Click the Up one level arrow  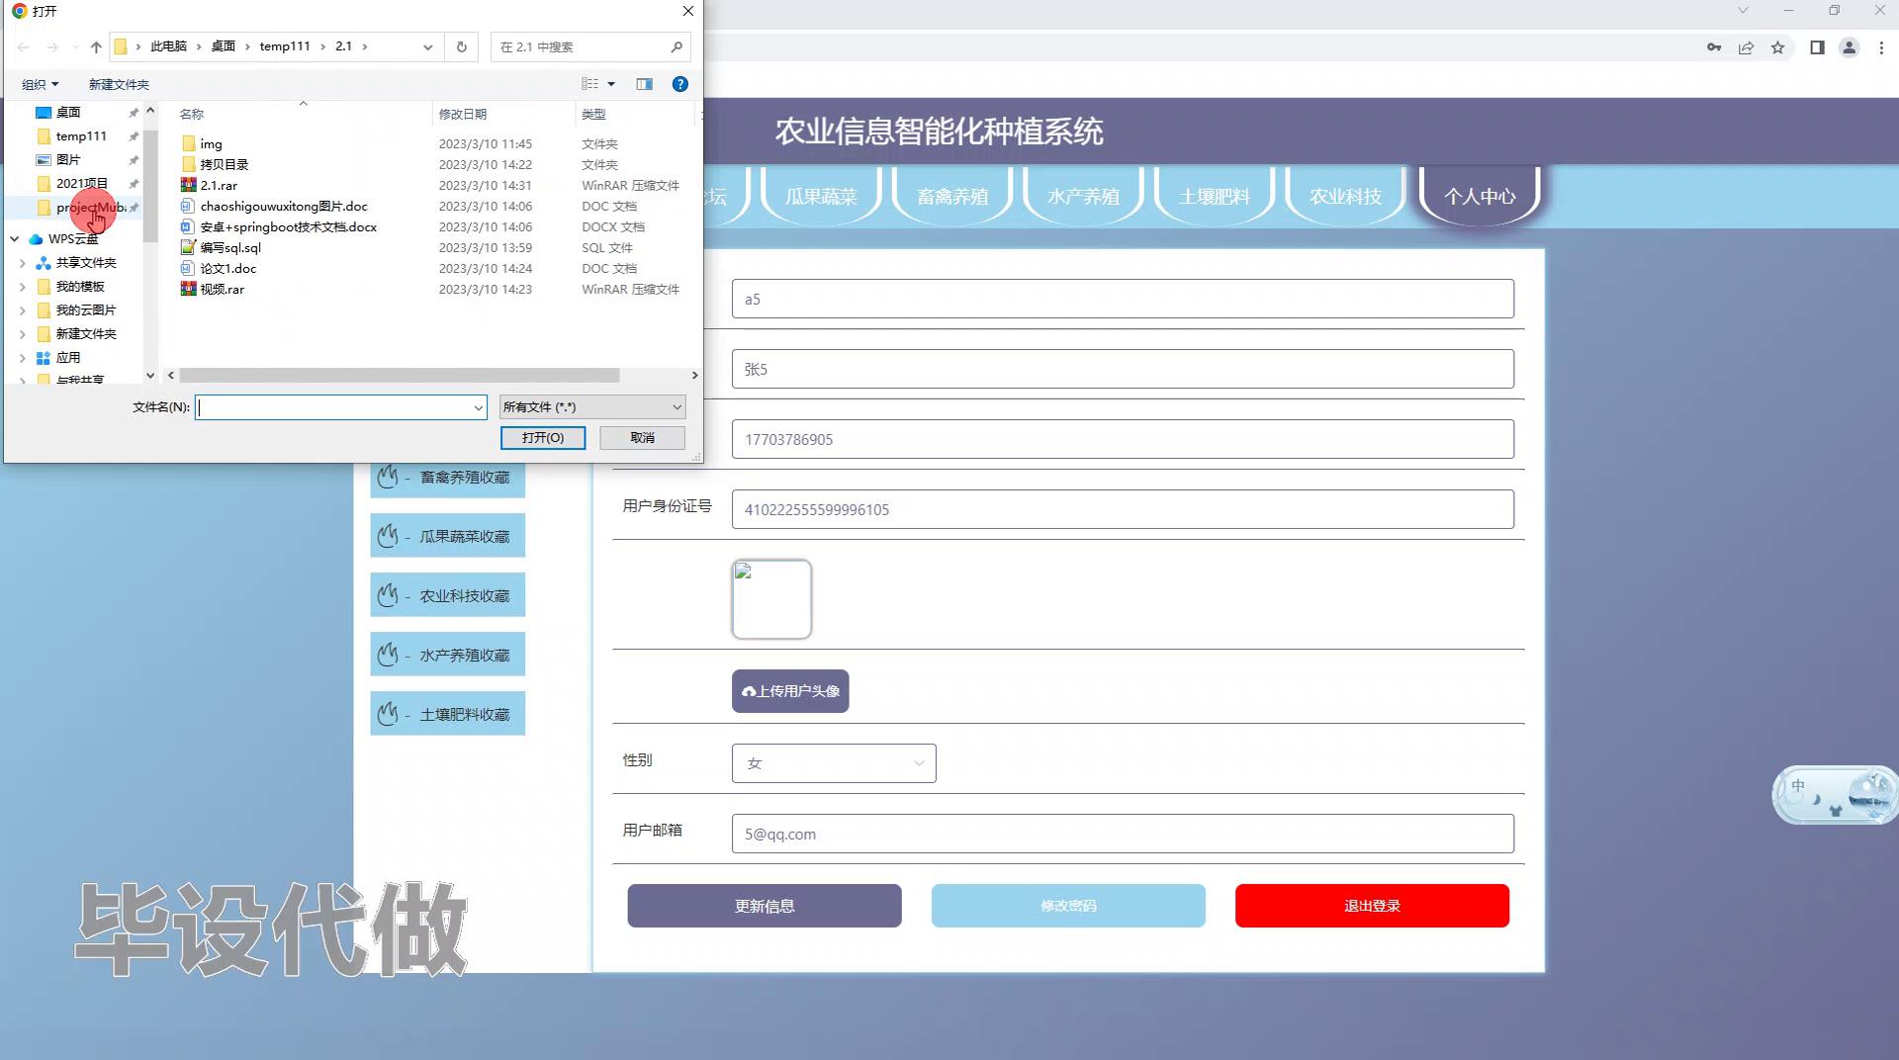[x=96, y=46]
